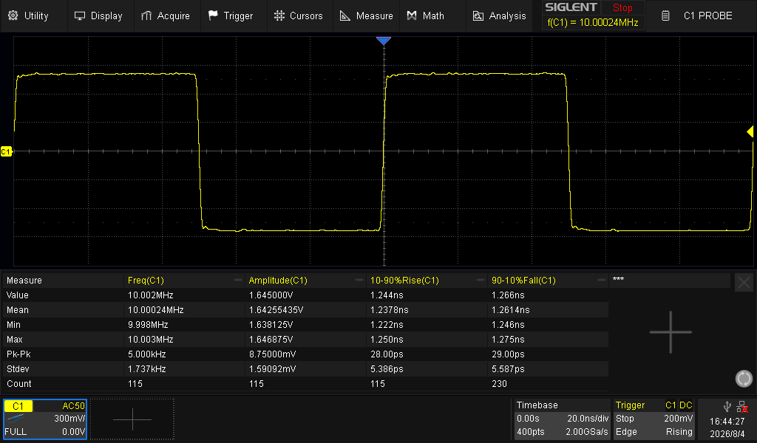The height and width of the screenshot is (443, 757).
Task: Reset statistics with the circular arrow icon
Action: click(x=744, y=379)
